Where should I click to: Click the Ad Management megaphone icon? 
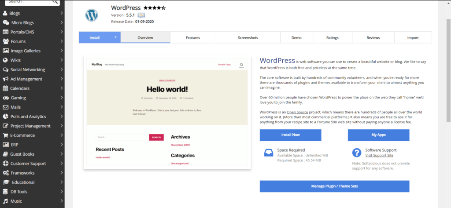click(5, 79)
